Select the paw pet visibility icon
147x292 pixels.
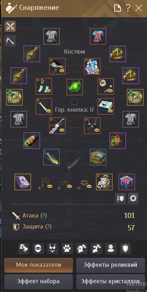(67, 249)
